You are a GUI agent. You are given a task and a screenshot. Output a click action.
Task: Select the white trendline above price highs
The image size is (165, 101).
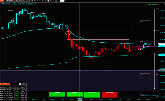click(27, 12)
